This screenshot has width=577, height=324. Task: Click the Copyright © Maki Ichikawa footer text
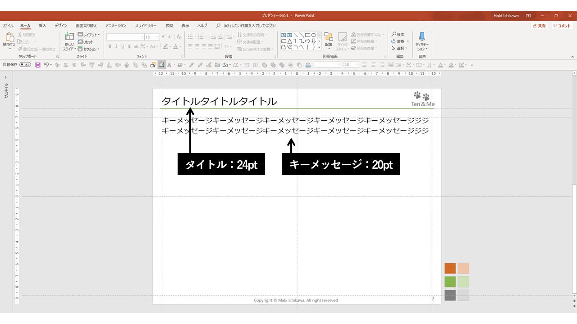pos(296,300)
